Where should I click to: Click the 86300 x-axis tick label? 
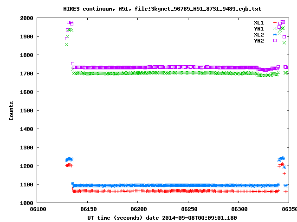239,209
